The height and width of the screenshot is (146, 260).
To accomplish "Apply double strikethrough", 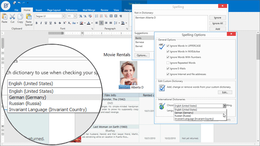I will pyautogui.click(x=60, y=23).
